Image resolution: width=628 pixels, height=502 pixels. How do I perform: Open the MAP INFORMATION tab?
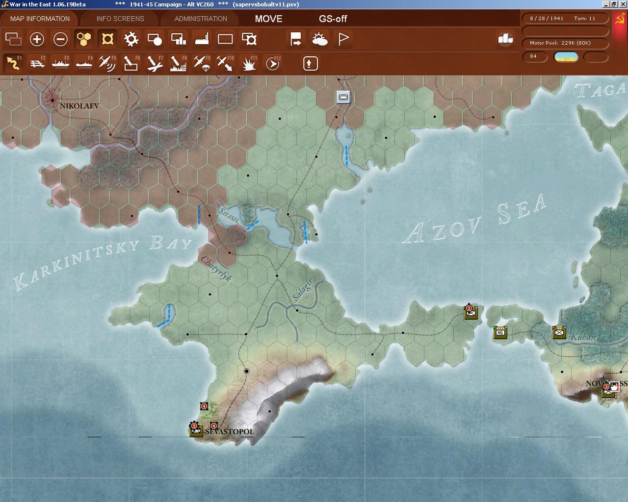tap(40, 19)
